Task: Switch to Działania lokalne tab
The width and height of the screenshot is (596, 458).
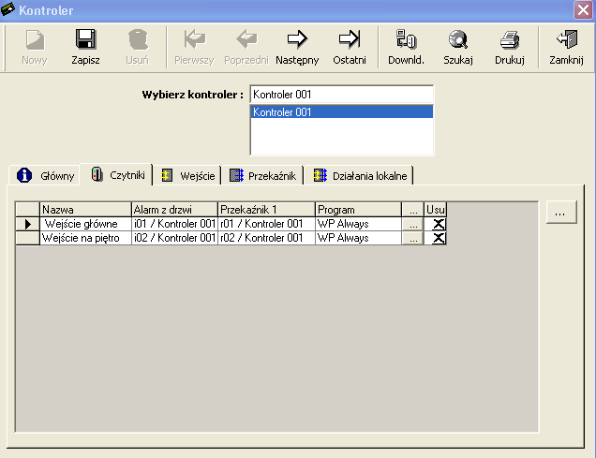Action: (x=359, y=175)
